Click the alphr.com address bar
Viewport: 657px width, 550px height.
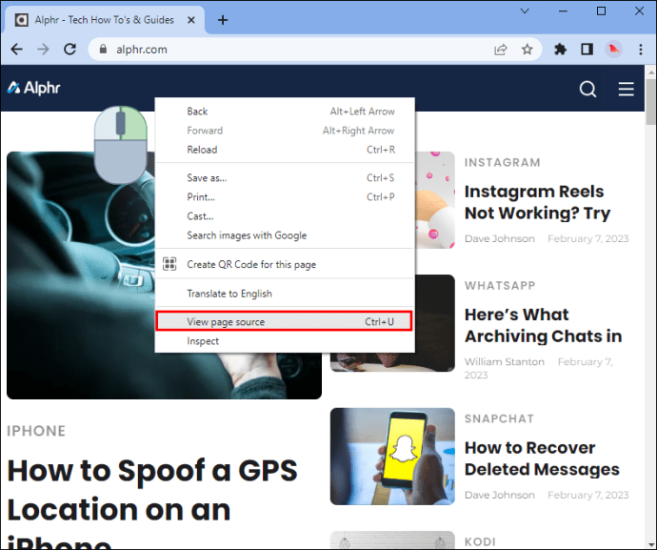tap(293, 50)
